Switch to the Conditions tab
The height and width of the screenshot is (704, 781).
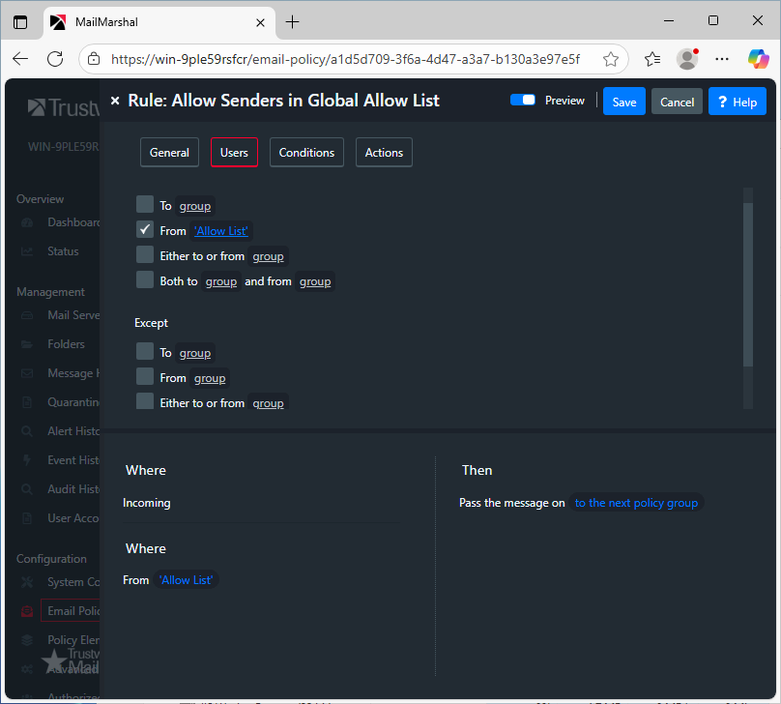(306, 153)
